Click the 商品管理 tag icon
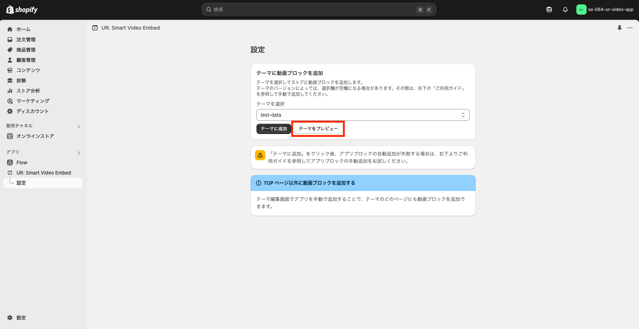The image size is (639, 329). click(x=10, y=50)
